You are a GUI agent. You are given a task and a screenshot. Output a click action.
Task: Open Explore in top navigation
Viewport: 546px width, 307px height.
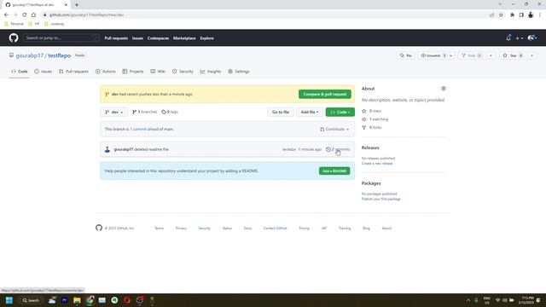click(206, 38)
